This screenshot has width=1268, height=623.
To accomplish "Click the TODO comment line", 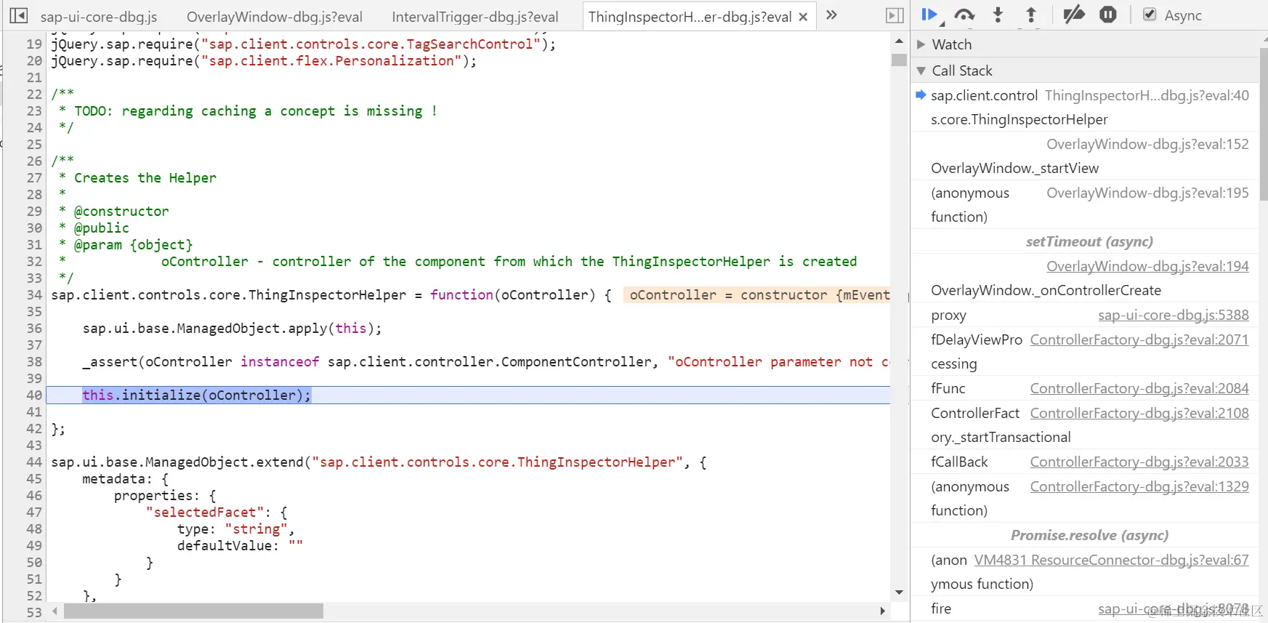I will click(248, 110).
